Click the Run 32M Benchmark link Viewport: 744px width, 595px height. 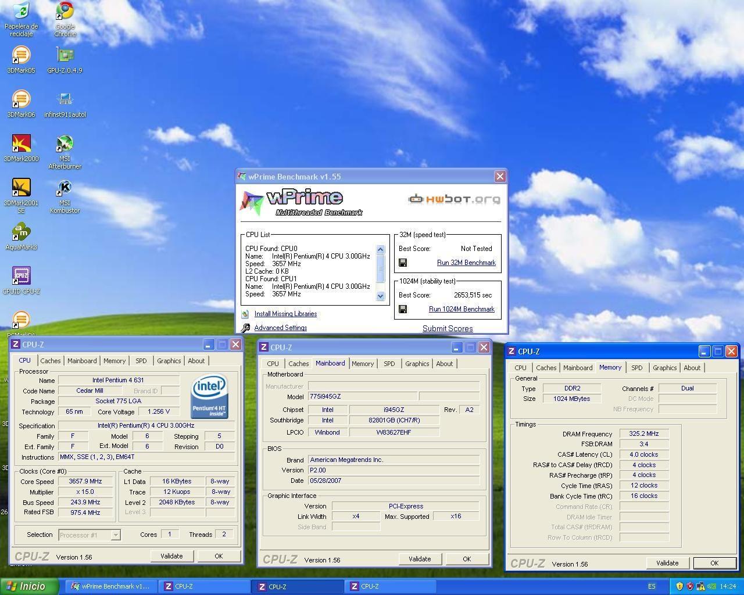point(466,263)
